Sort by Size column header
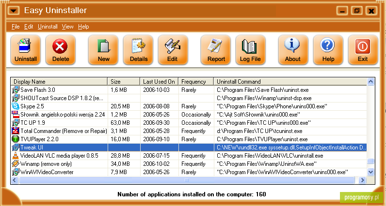This screenshot has height=206, width=386. click(x=124, y=82)
